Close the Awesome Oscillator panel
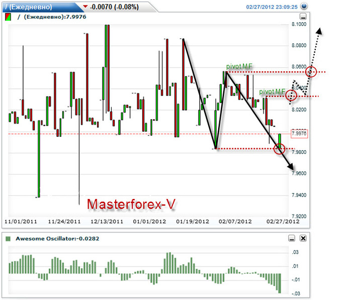This screenshot has width=346, height=300. tap(303, 239)
